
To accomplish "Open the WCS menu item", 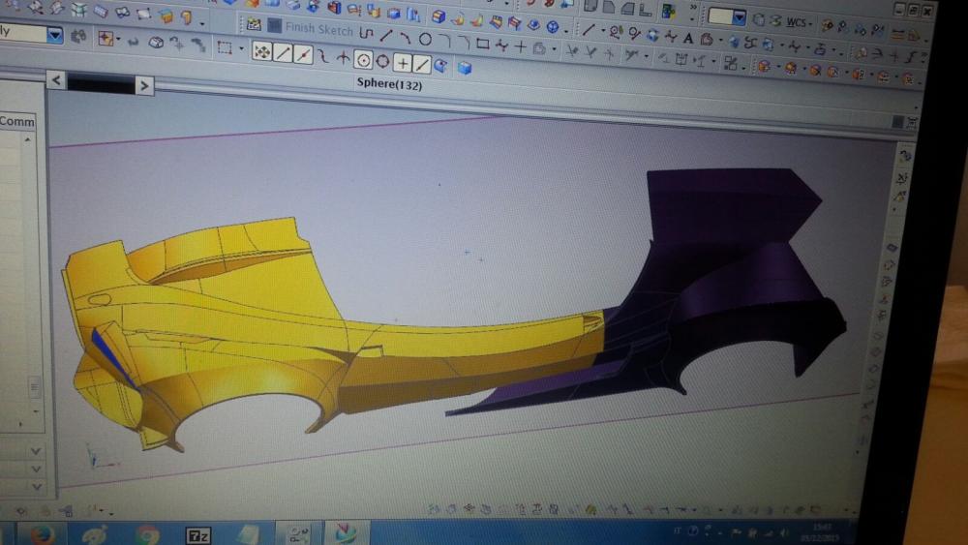I will tap(796, 21).
